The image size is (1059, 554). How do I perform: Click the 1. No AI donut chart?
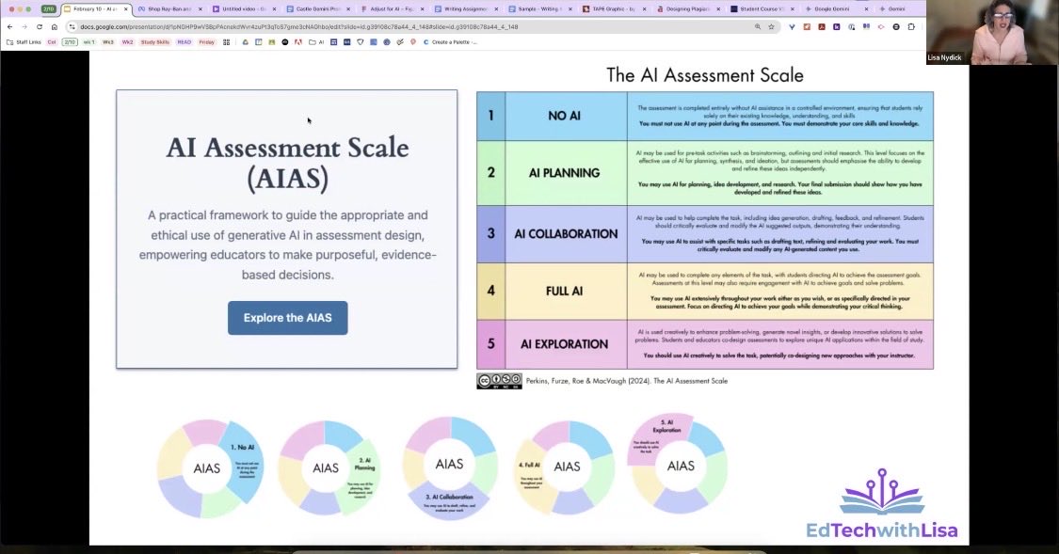coord(209,467)
